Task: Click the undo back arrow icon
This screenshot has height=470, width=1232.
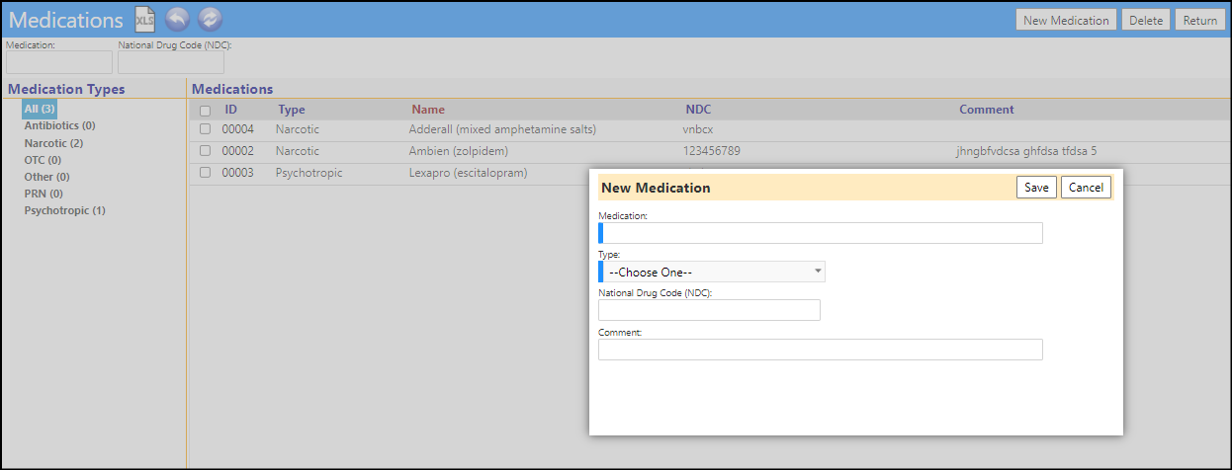Action: click(x=176, y=19)
